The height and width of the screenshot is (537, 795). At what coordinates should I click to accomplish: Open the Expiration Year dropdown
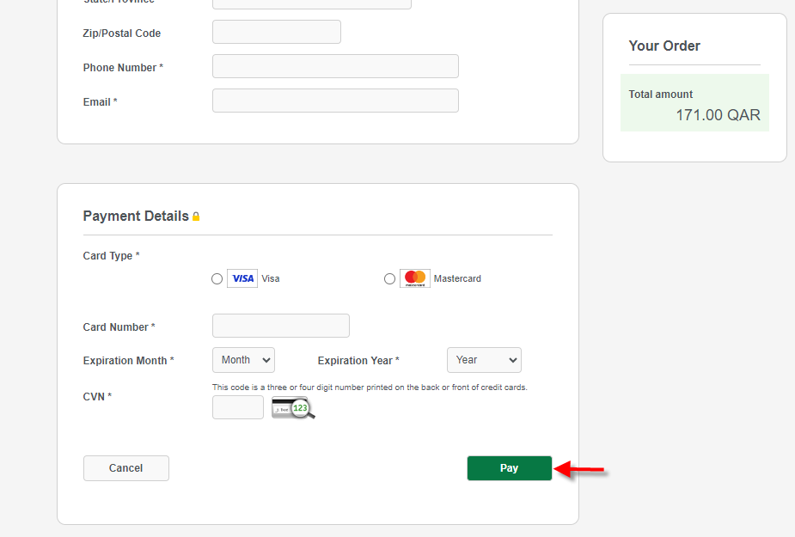483,359
